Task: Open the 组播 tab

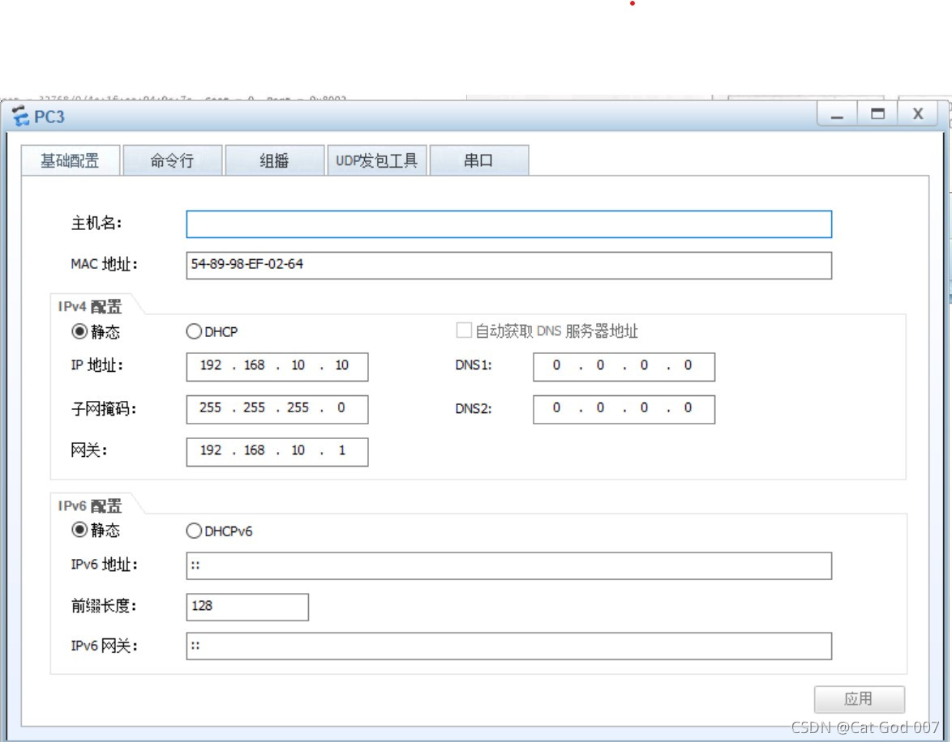Action: [274, 160]
